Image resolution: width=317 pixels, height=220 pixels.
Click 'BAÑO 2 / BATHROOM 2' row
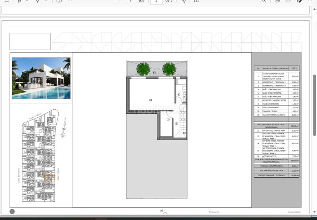point(277,93)
